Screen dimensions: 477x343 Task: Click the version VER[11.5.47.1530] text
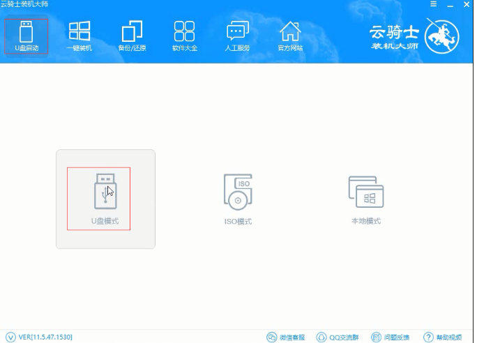tap(45, 337)
